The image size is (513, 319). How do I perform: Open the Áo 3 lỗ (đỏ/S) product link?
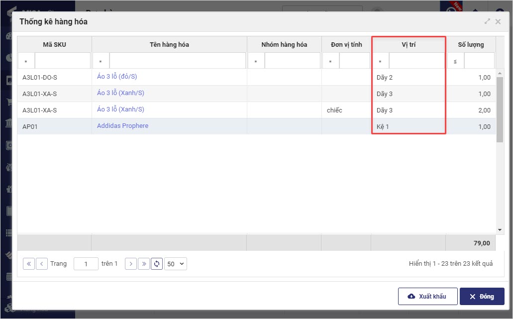pyautogui.click(x=117, y=77)
